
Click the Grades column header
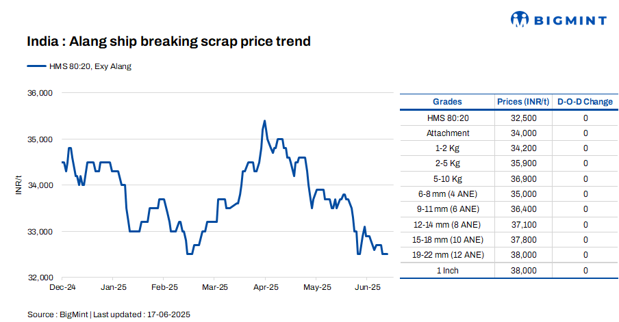[x=447, y=102]
